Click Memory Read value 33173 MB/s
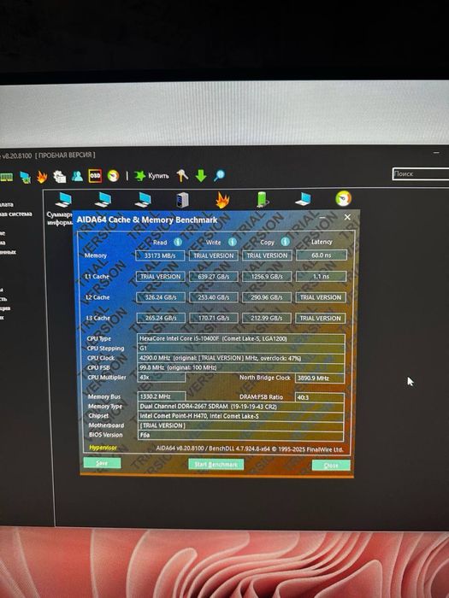The image size is (449, 598). pos(160,255)
